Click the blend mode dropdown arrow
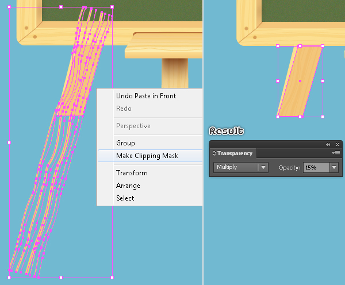This screenshot has width=345, height=285. click(263, 168)
